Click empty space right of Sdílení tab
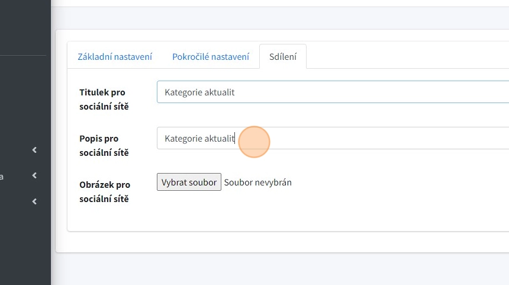The width and height of the screenshot is (509, 285). pos(402,56)
